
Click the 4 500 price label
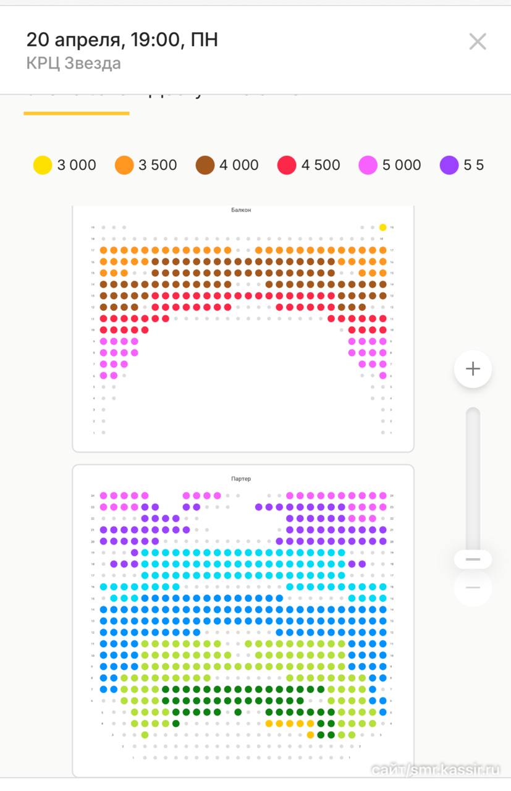point(321,165)
